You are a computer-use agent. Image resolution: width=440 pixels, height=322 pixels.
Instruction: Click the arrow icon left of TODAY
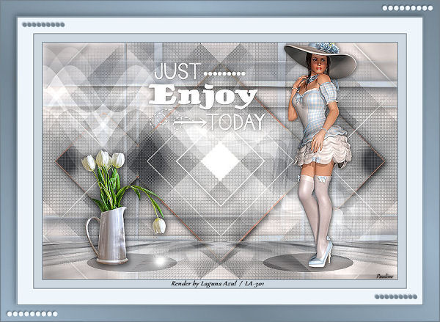click(178, 120)
